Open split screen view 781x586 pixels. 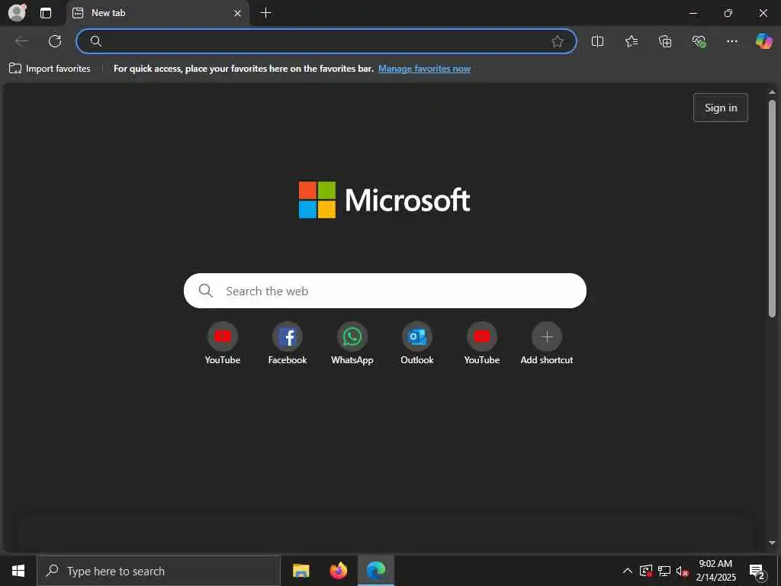pos(597,41)
